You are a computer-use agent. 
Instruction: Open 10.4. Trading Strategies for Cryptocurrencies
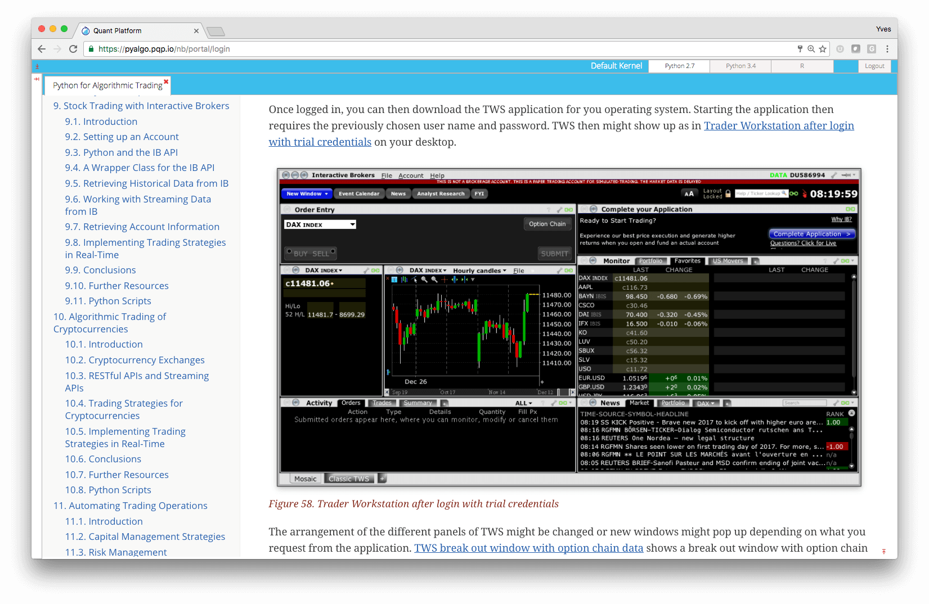click(124, 409)
